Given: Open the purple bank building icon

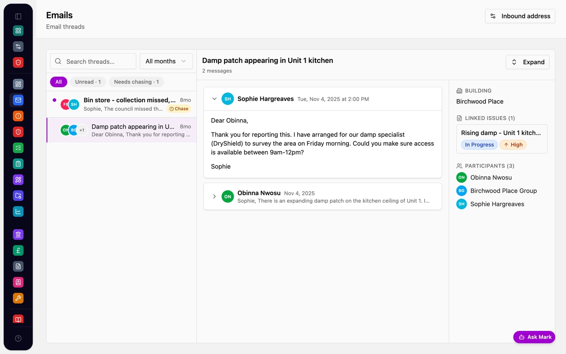Looking at the screenshot, I should 18,235.
